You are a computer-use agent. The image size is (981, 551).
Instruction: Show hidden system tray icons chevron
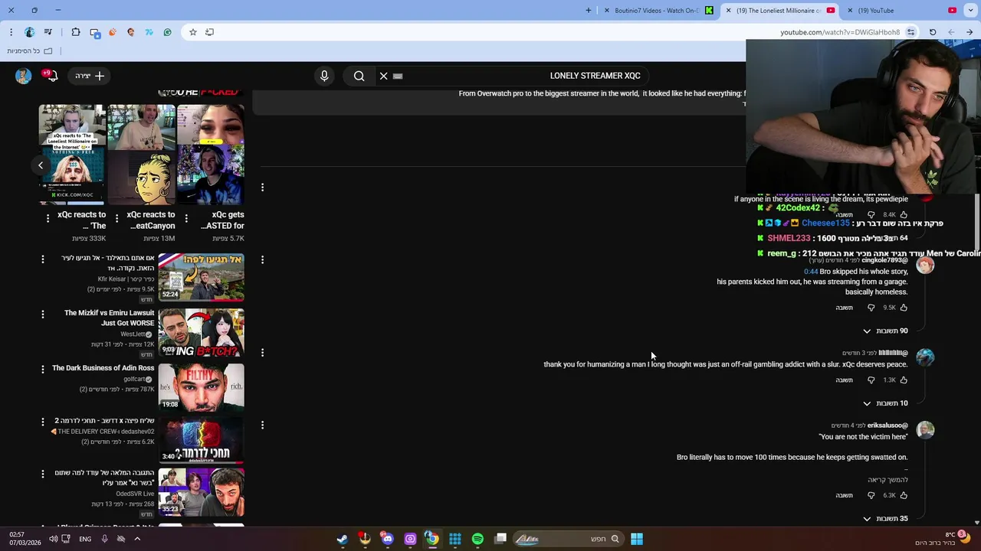click(137, 539)
